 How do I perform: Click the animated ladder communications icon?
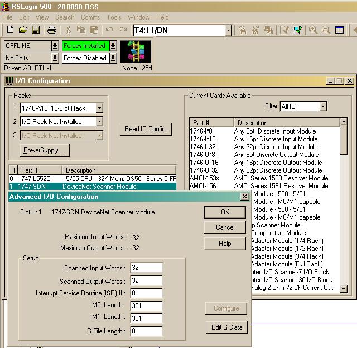click(x=135, y=51)
